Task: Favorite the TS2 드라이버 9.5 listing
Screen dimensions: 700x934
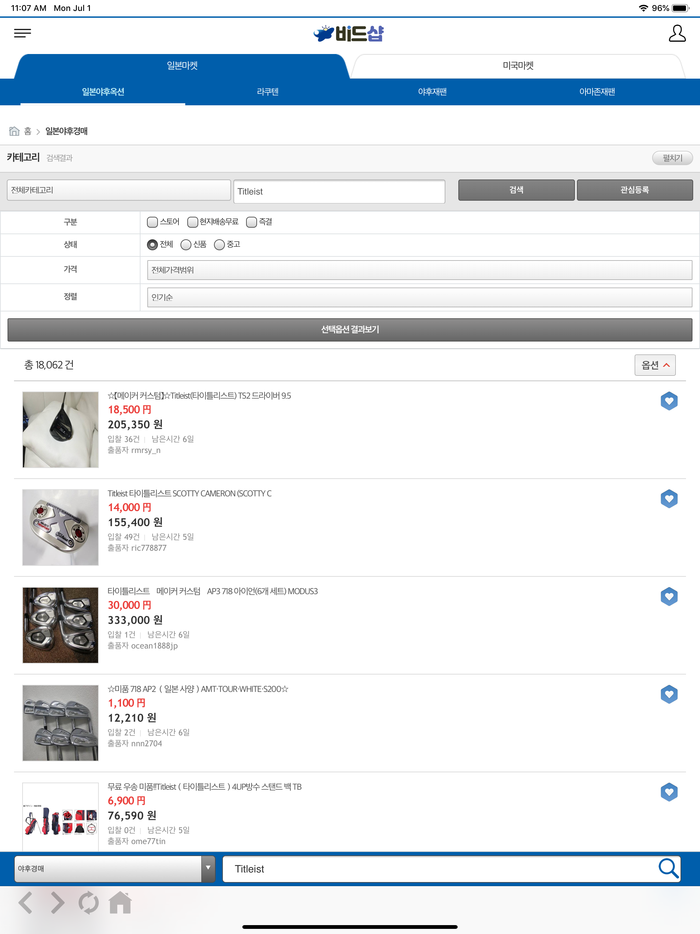Action: click(669, 401)
